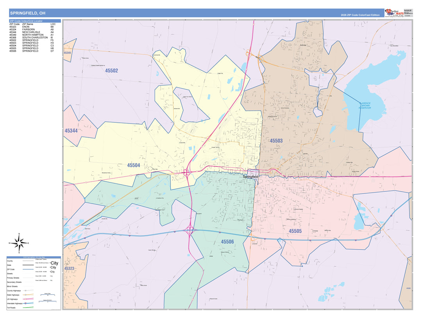Click the 45344 label on the map
This screenshot has height=318, width=422.
click(71, 131)
